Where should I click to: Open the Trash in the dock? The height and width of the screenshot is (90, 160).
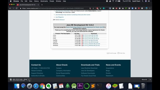click(x=143, y=86)
